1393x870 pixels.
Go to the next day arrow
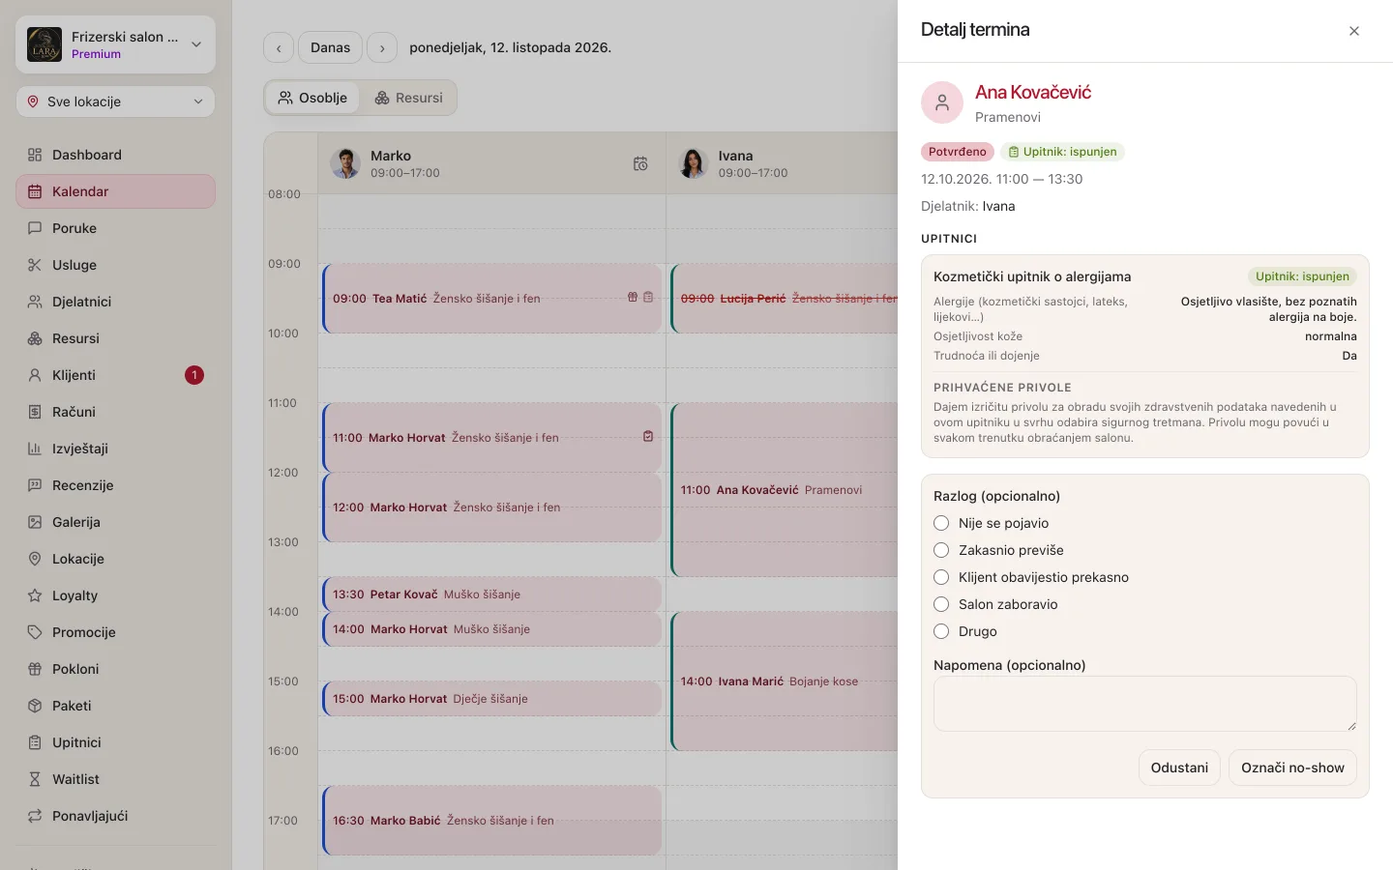382,47
